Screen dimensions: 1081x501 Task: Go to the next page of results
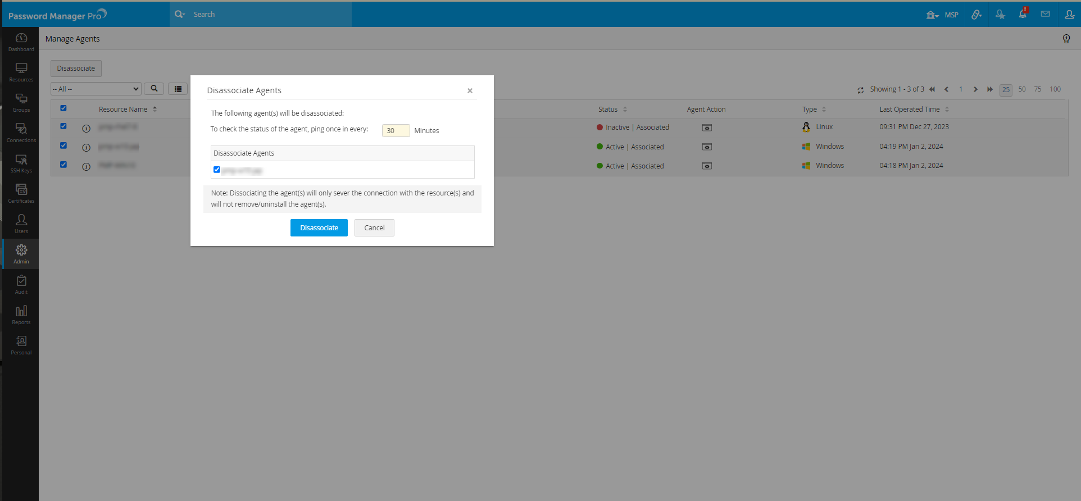click(975, 89)
